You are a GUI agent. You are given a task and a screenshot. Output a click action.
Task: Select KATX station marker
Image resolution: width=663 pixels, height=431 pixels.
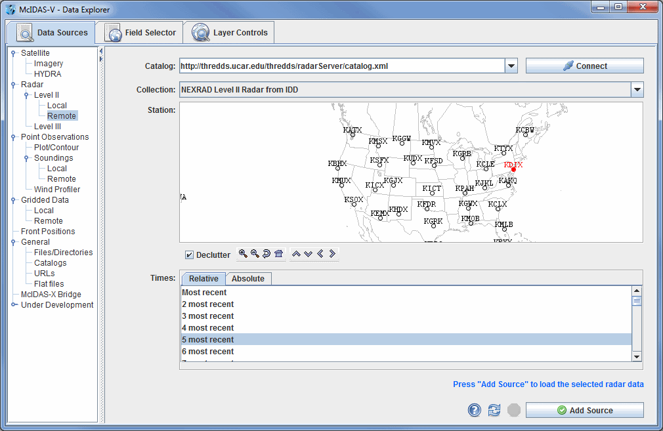[x=353, y=134]
